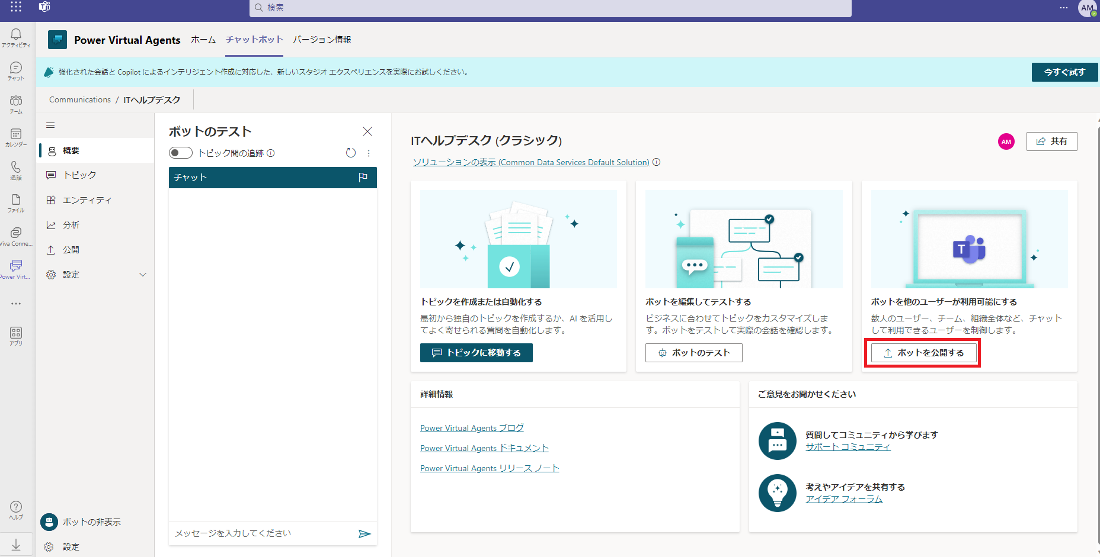1100x557 pixels.
Task: Click ボットの非表示 at sidebar bottom
Action: coord(81,522)
